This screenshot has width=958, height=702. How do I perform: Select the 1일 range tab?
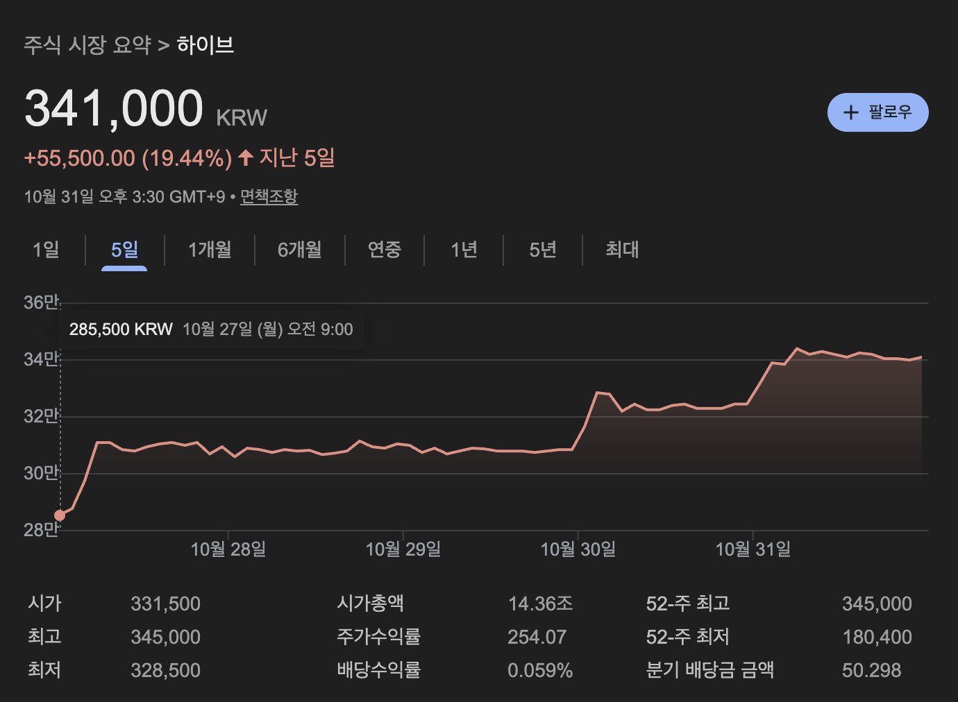coord(46,250)
